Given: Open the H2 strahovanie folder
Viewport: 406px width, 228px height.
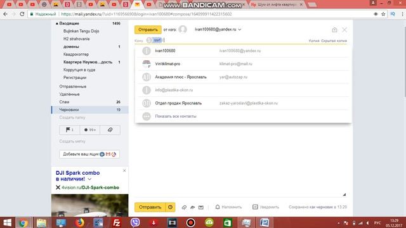Looking at the screenshot, I should (76, 39).
